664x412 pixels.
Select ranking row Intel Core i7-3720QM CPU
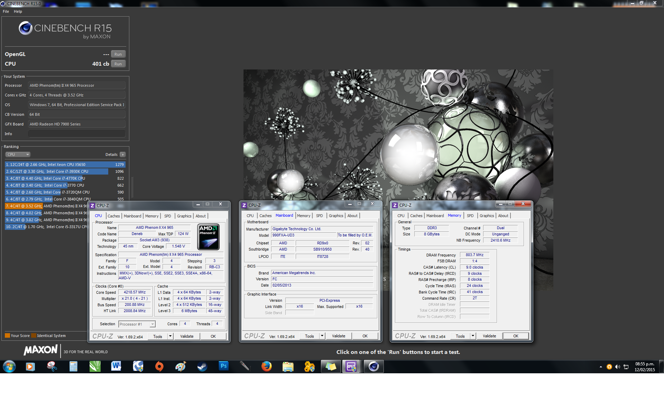click(x=65, y=192)
